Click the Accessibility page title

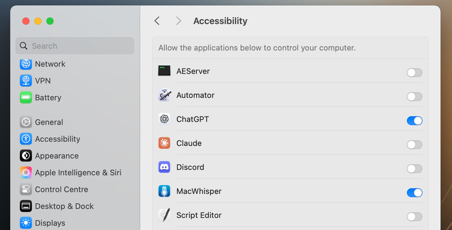tap(220, 21)
